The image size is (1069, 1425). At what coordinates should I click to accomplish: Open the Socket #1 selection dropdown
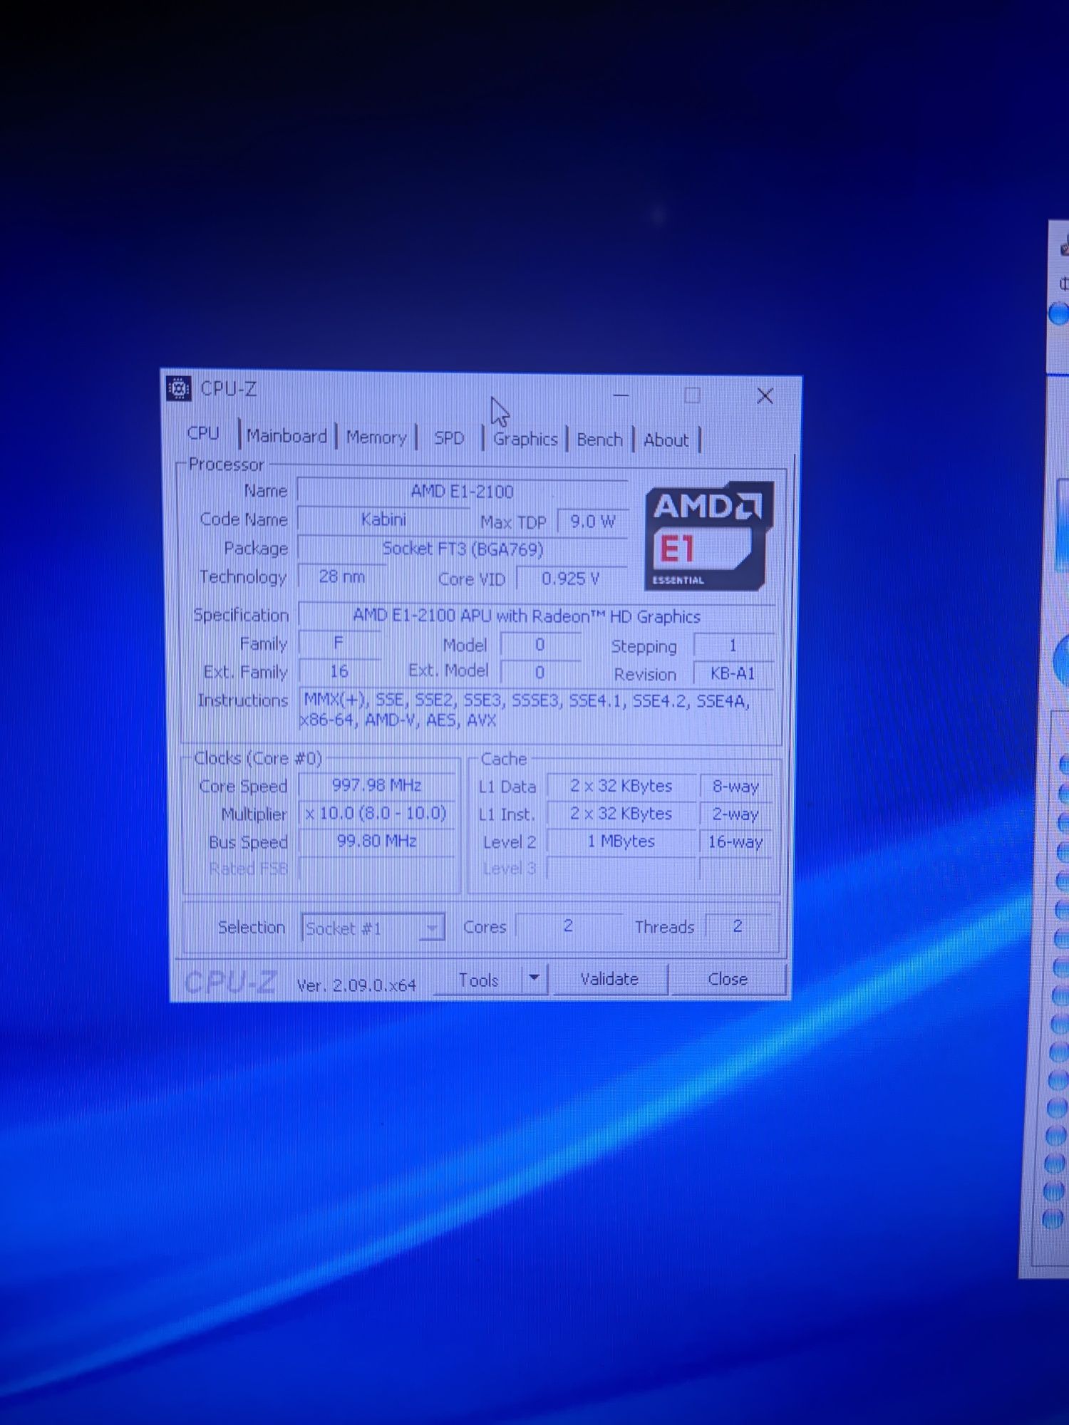373,928
